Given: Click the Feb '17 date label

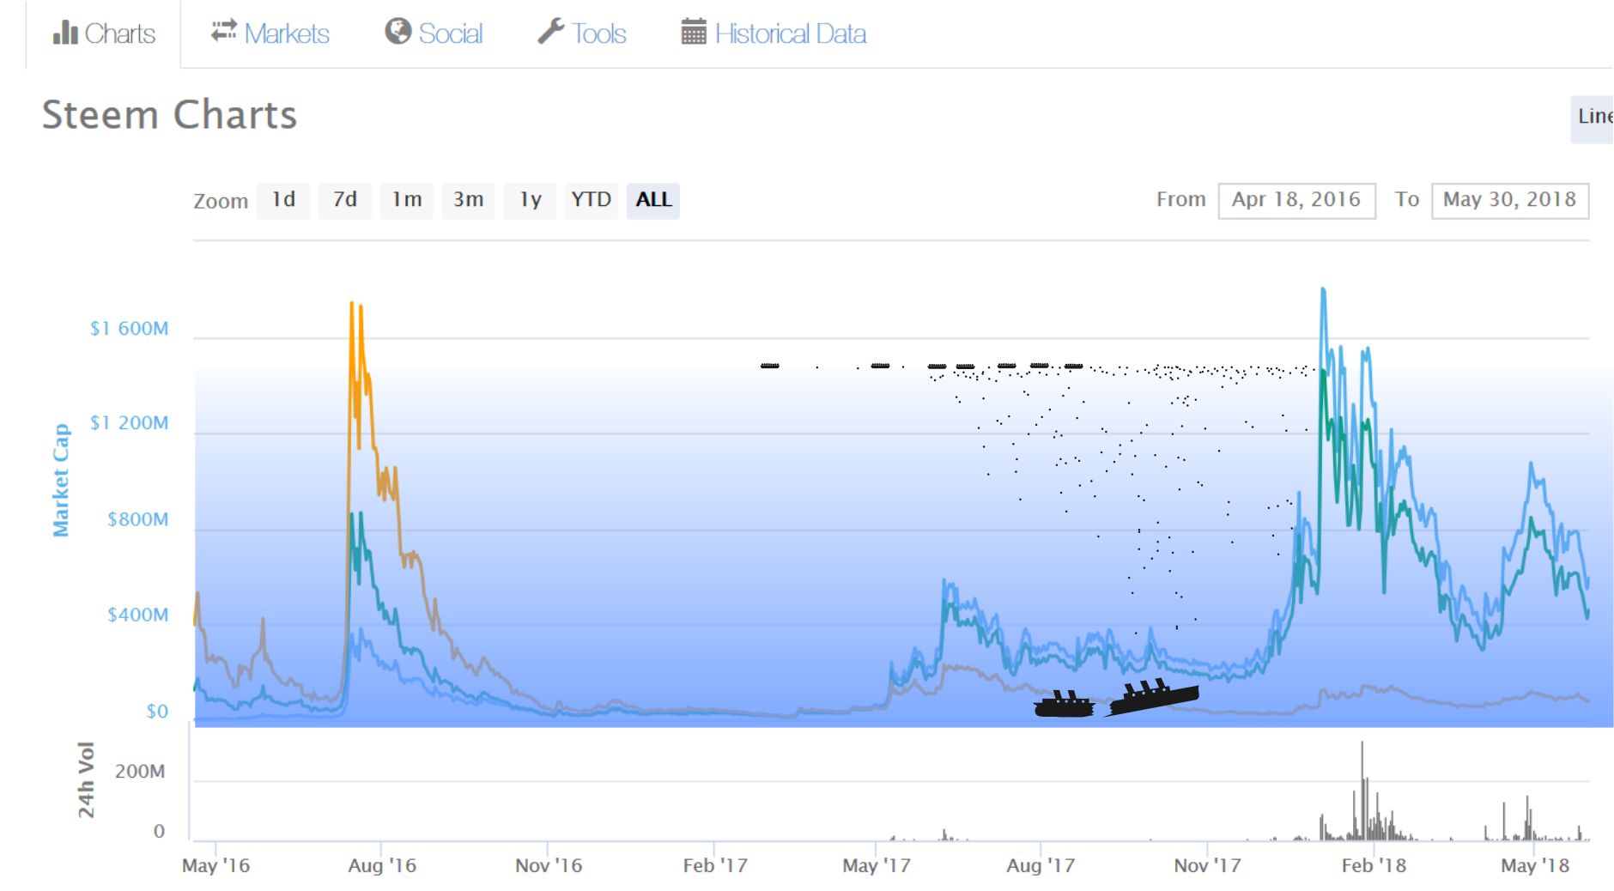Looking at the screenshot, I should (x=715, y=865).
